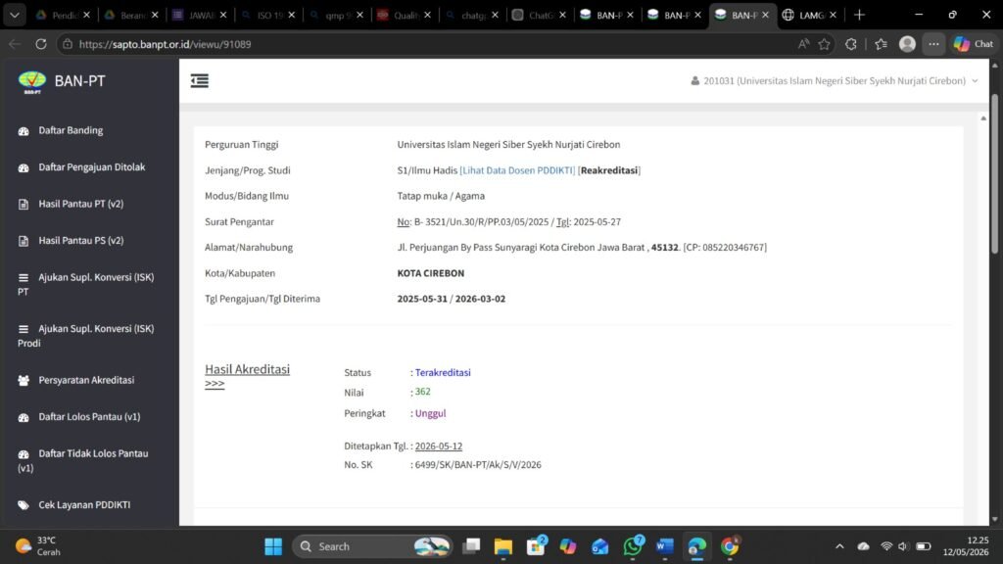Viewport: 1003px width, 564px height.
Task: Click the Windows taskbar Search box
Action: pos(372,546)
